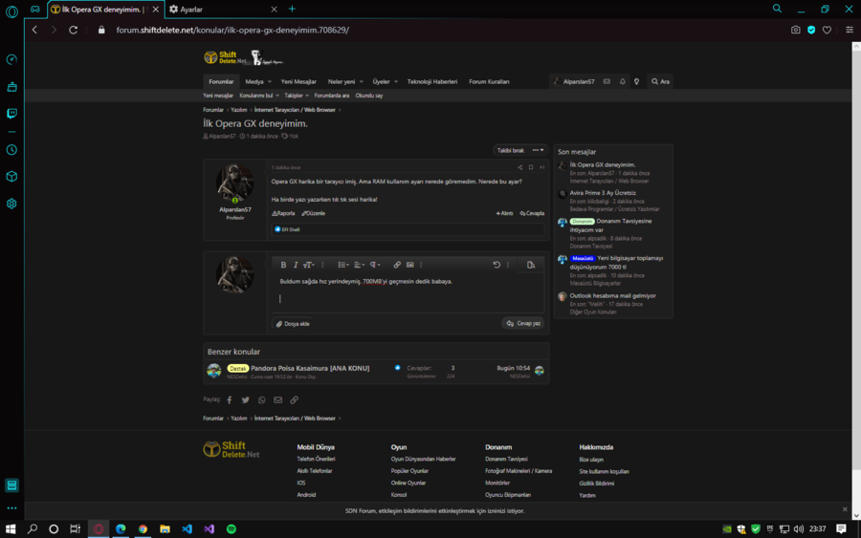Expand Medya menu arrow
Screen dimensions: 861x538
point(270,82)
